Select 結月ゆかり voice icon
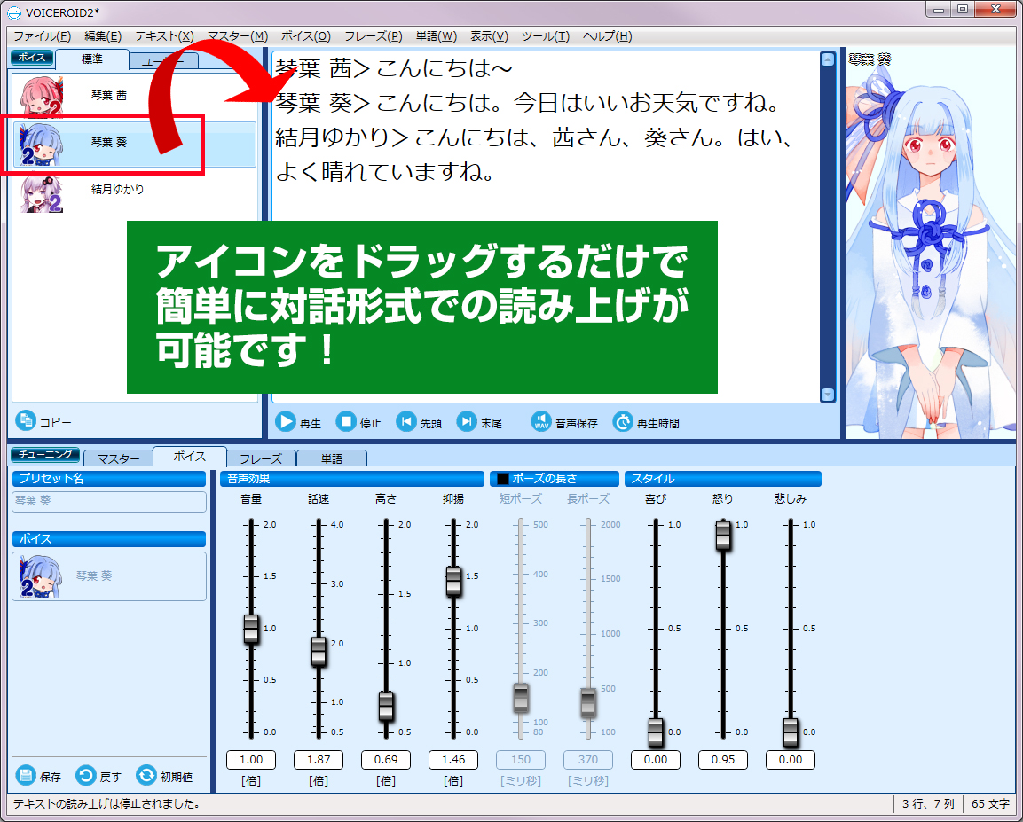The image size is (1023, 822). pyautogui.click(x=42, y=193)
